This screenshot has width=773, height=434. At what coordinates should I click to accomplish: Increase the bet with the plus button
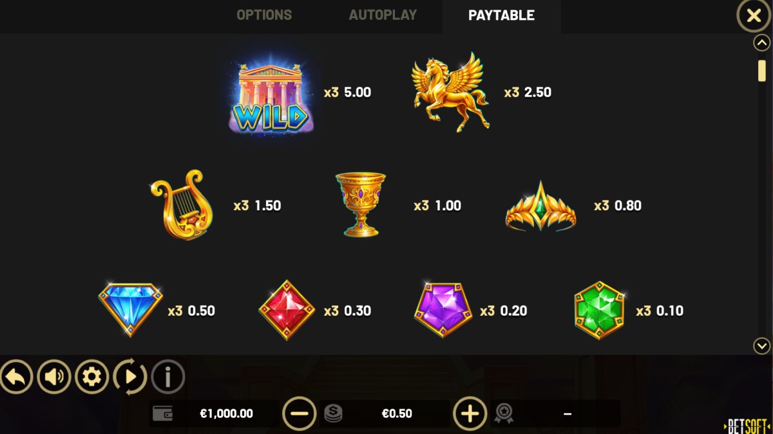click(470, 413)
